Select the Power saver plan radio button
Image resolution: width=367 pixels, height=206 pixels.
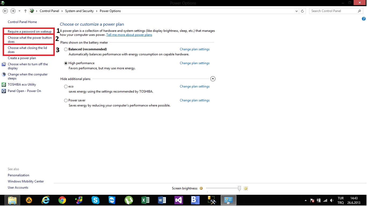(x=66, y=101)
